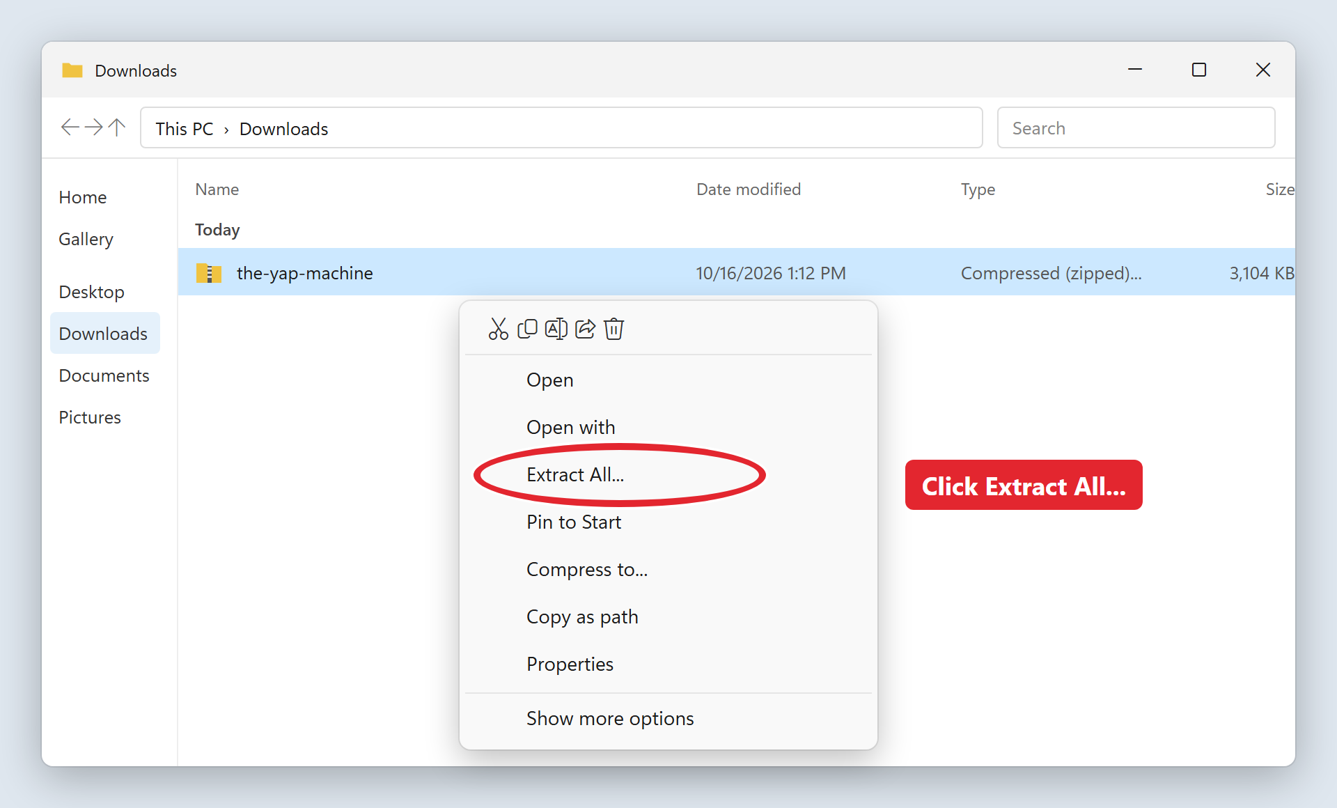Select Downloads in the sidebar
The image size is (1337, 808).
[x=104, y=333]
